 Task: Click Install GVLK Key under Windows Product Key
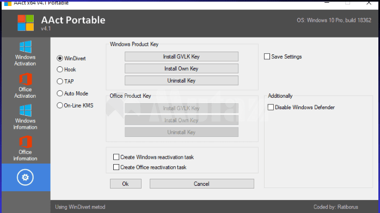[x=181, y=57]
